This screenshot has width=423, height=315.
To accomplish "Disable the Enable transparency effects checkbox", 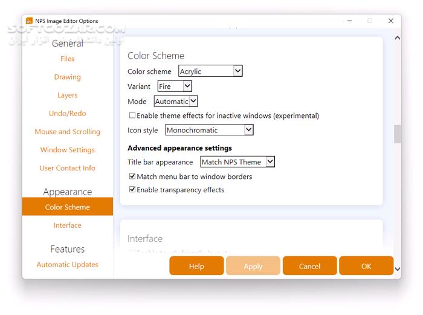I will point(132,190).
